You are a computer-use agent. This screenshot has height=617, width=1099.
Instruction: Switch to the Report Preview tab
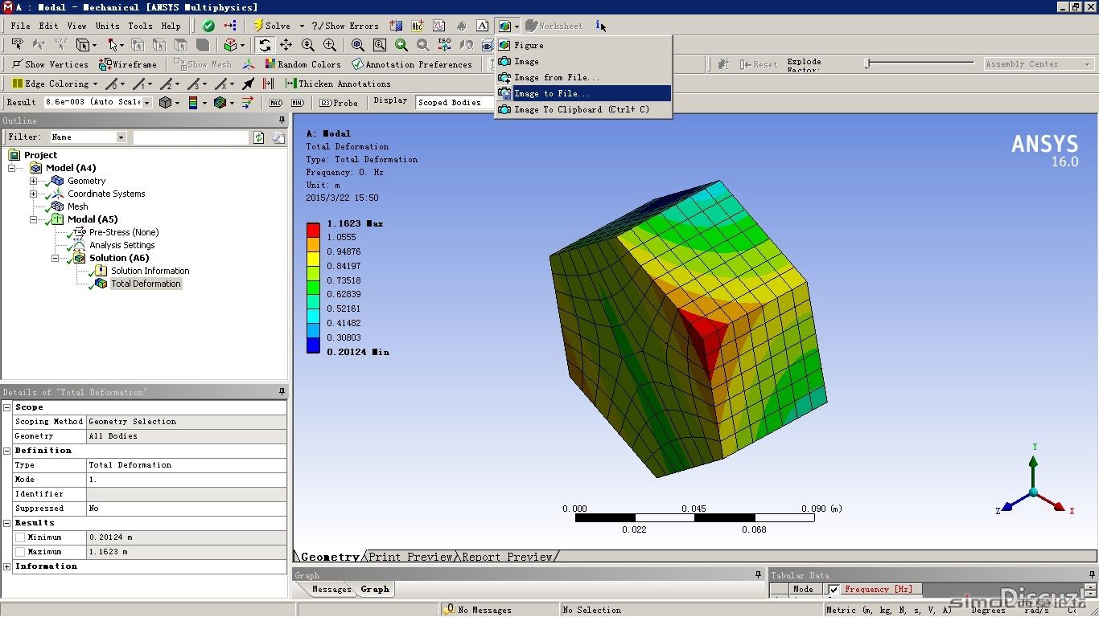click(507, 556)
